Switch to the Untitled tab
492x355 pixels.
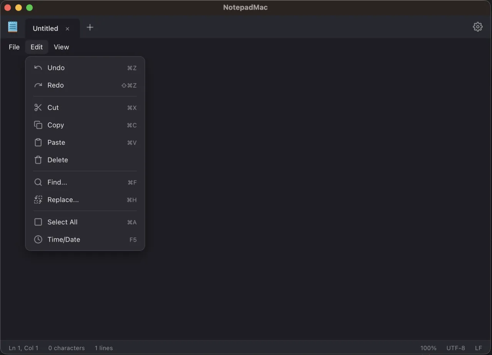pyautogui.click(x=45, y=28)
